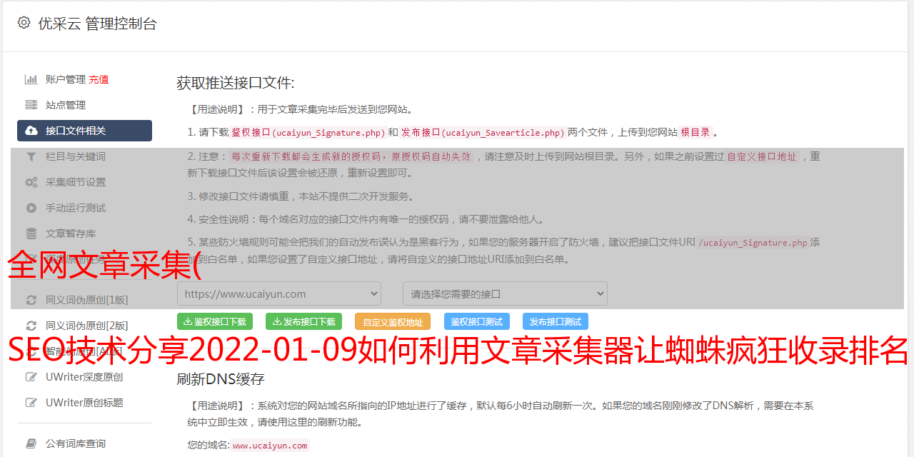The height and width of the screenshot is (457, 914).
Task: Click the 优采云 管理控制台 header title
Action: tap(97, 24)
